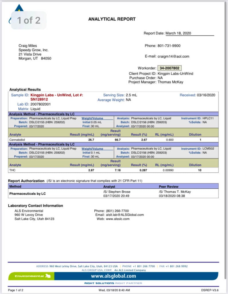This screenshot has width=228, height=294.
Task: Open the www.alsglobal.com footer link
Action: (x=113, y=276)
